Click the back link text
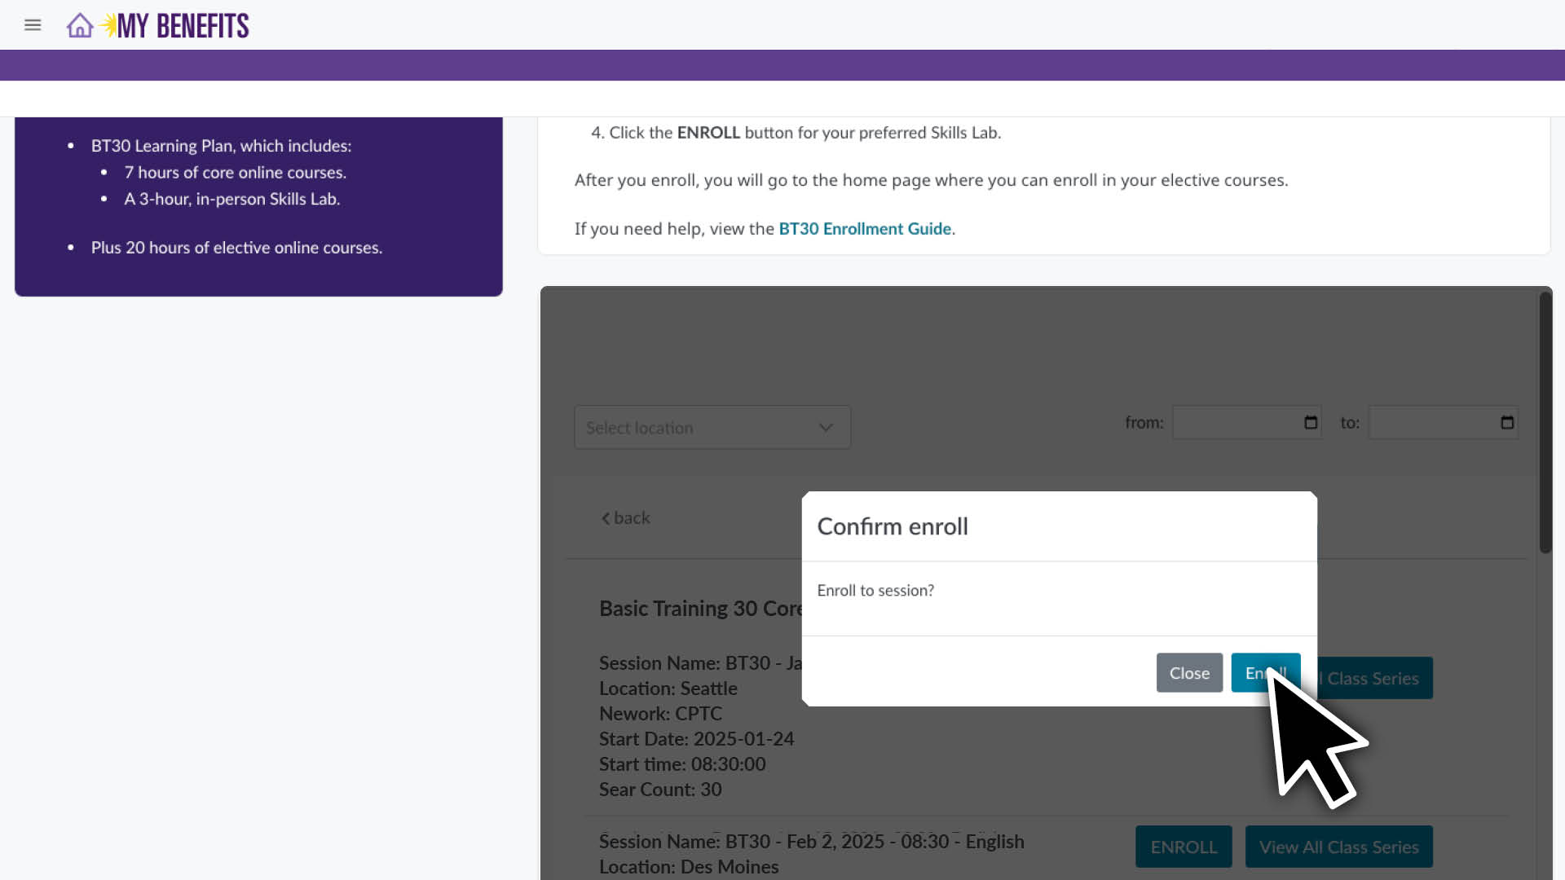 tap(632, 518)
